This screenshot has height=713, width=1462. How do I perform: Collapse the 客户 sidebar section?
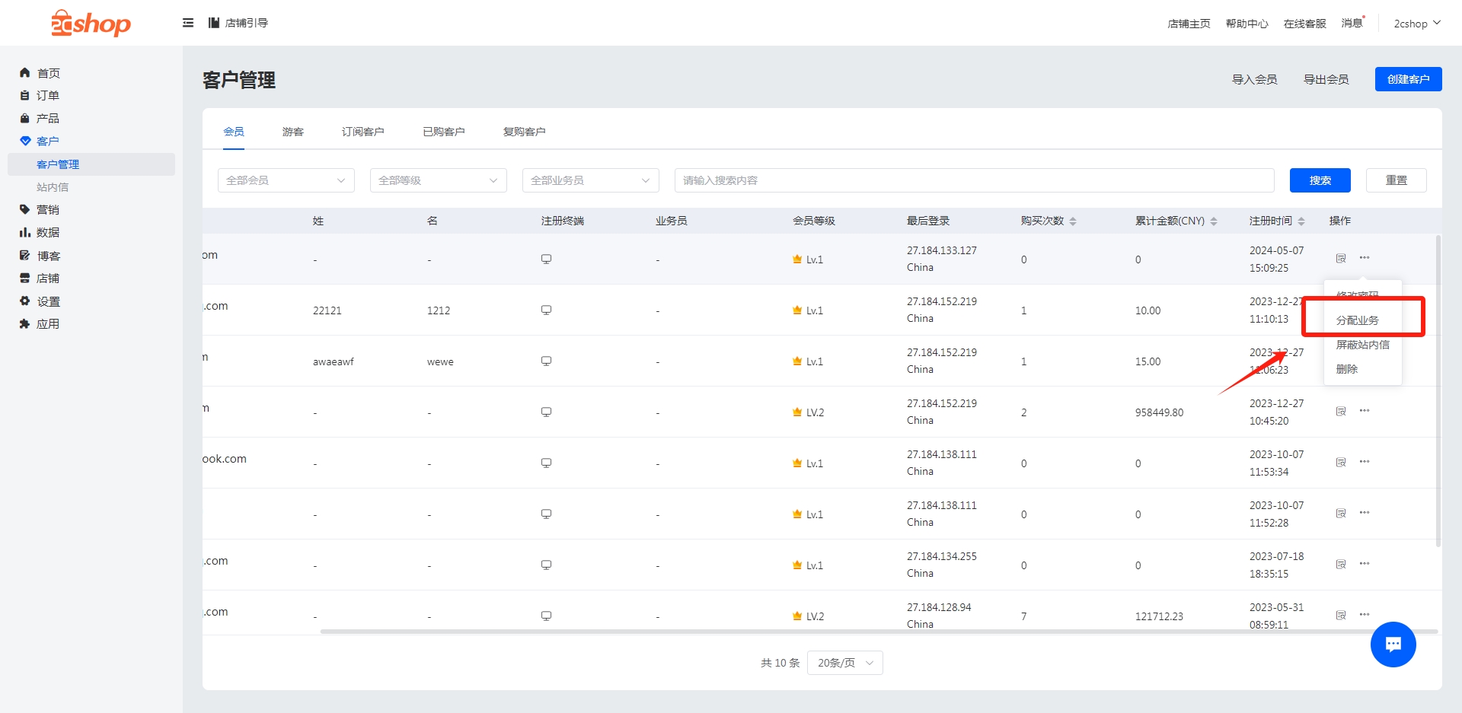(x=47, y=142)
